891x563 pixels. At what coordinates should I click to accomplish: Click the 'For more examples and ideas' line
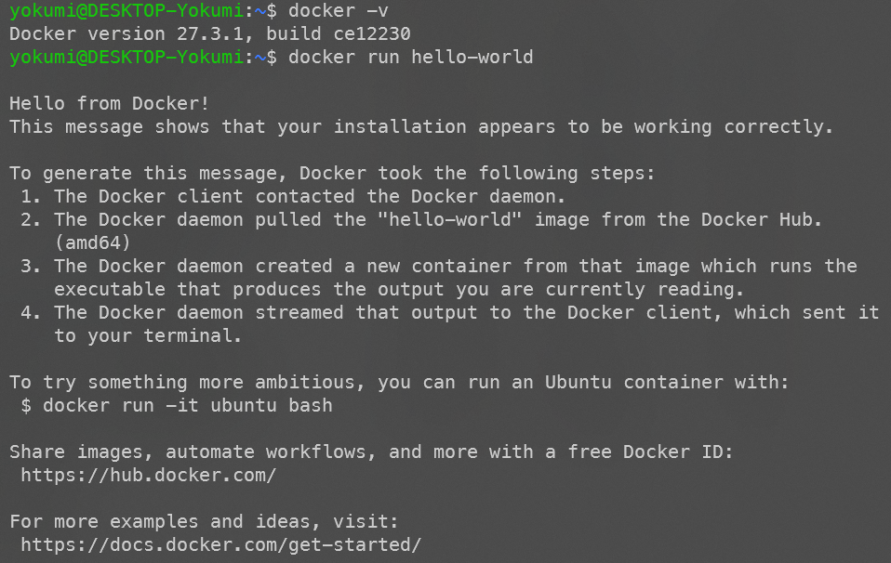pyautogui.click(x=204, y=521)
